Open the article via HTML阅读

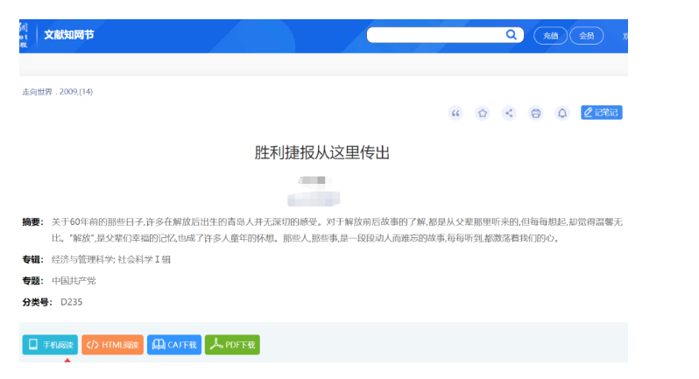pyautogui.click(x=112, y=345)
